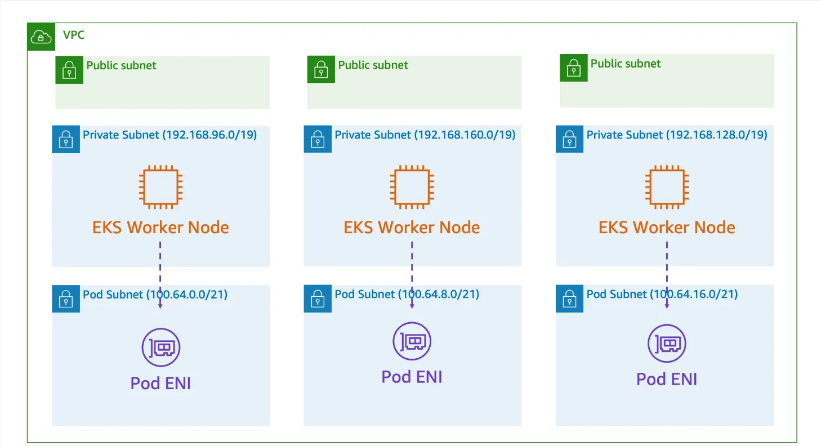The height and width of the screenshot is (446, 821).
Task: Click the Pod Subnet (100.64.8.0/21) label
Action: pyautogui.click(x=407, y=295)
